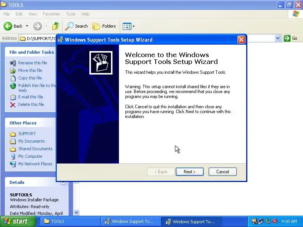Image resolution: width=303 pixels, height=227 pixels.
Task: Click the publish globe icon
Action: pos(13,86)
